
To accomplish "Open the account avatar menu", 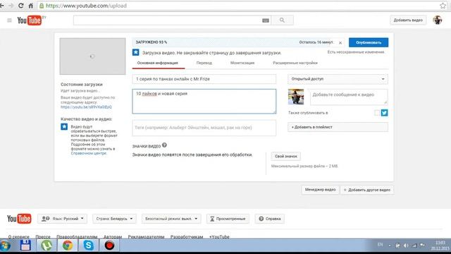I will point(438,20).
